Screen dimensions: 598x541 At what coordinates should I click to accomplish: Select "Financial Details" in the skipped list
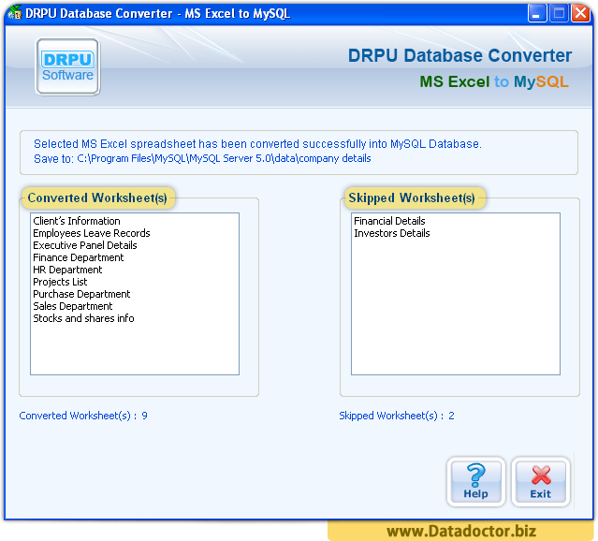(x=389, y=221)
